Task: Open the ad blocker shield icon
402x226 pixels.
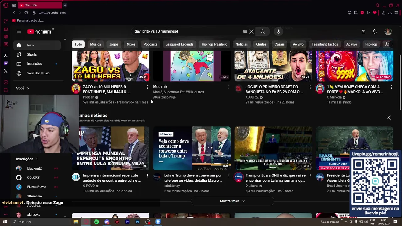Action: coord(362,13)
